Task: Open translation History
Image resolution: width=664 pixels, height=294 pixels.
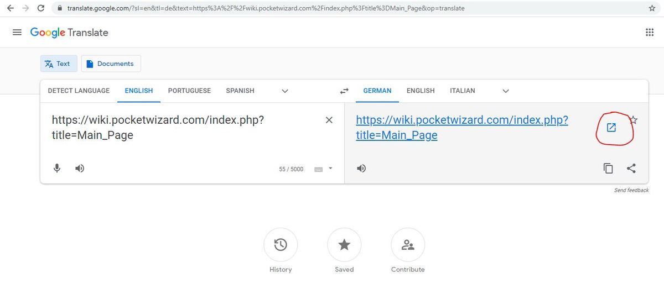Action: point(281,245)
